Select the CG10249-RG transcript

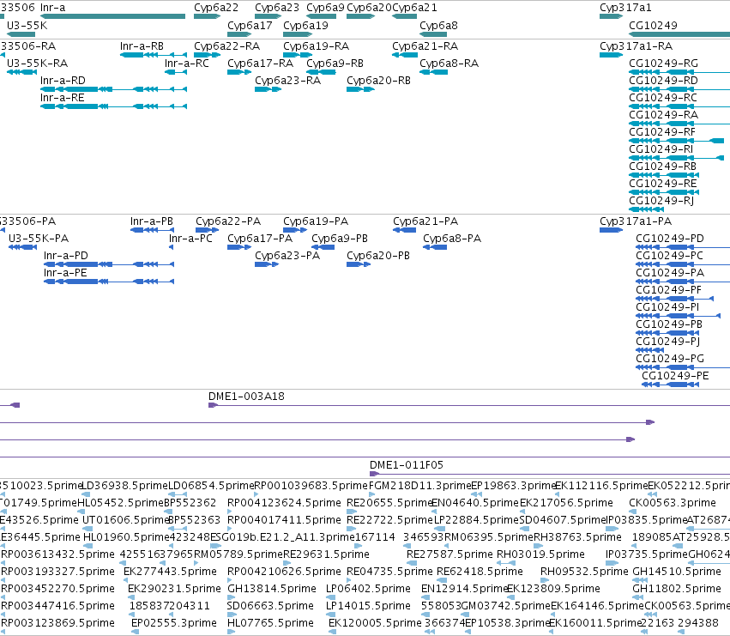(679, 72)
